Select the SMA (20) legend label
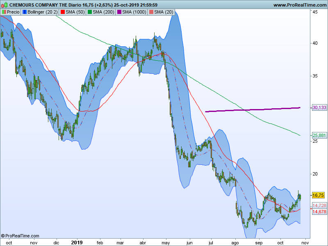Viewport: 328px width, 246px height. [x=161, y=12]
